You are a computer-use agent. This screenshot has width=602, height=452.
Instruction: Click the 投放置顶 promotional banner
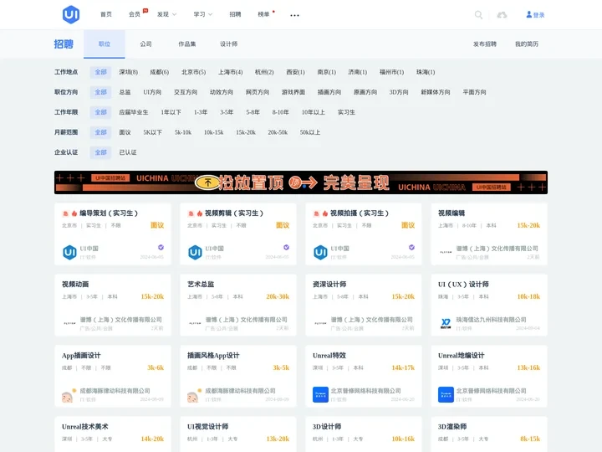click(301, 182)
